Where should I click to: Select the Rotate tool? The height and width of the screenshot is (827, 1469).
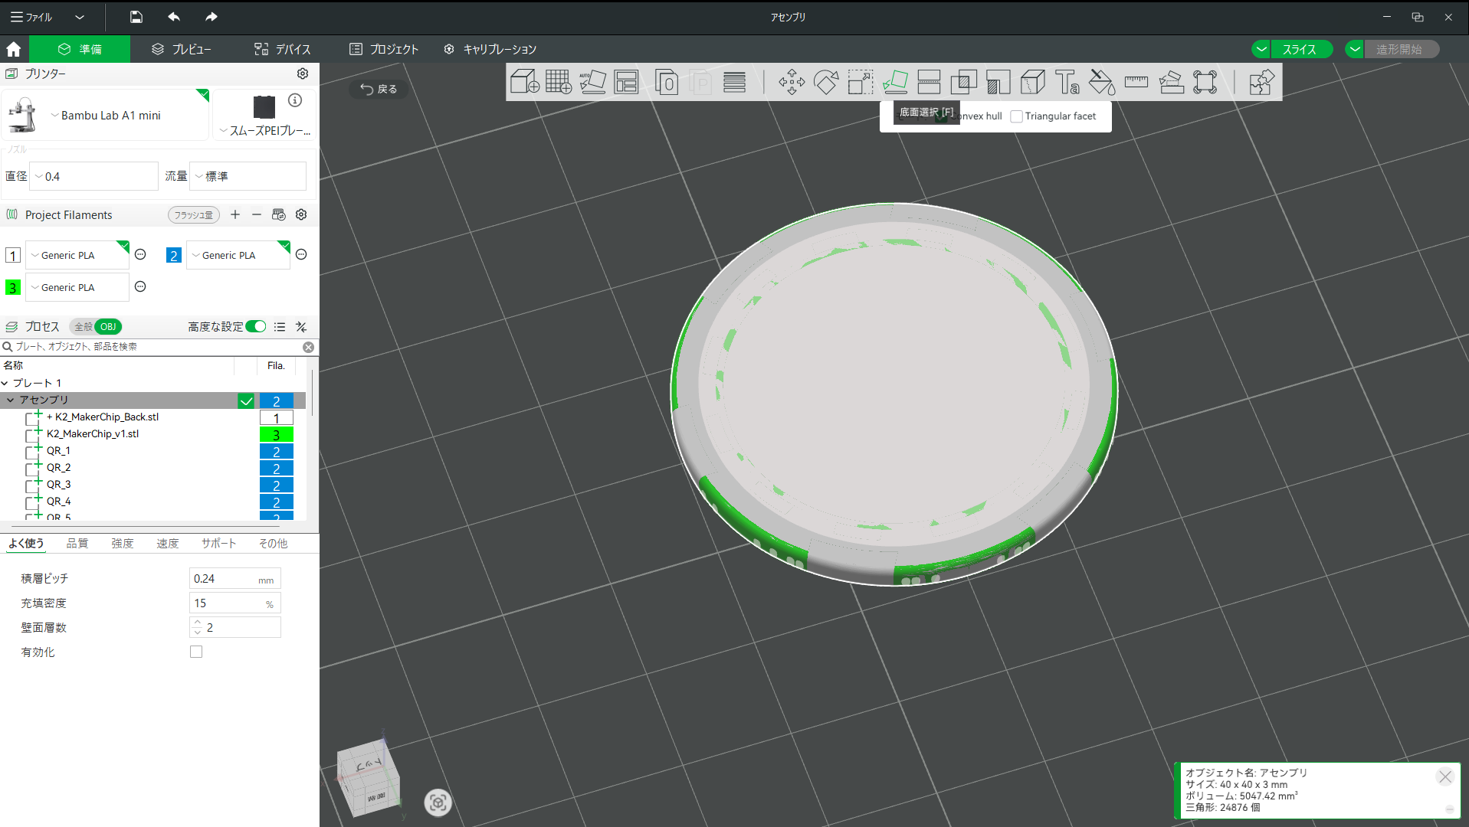click(826, 82)
